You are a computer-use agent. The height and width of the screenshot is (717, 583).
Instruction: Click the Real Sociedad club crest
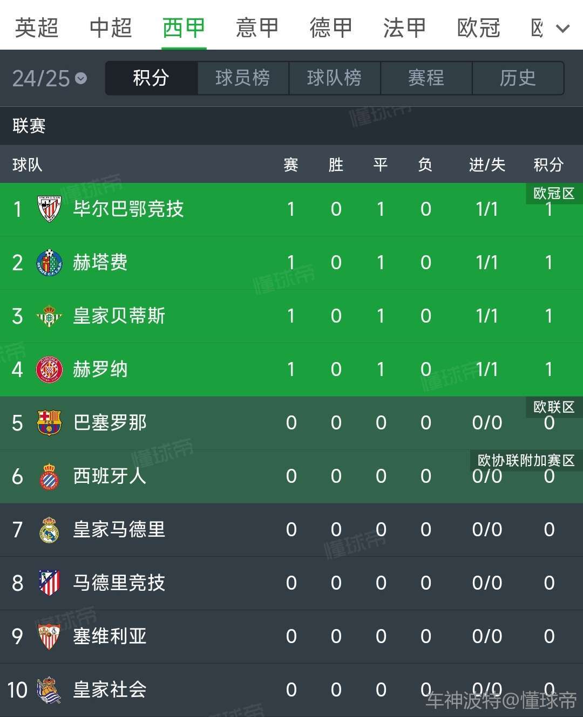point(49,690)
